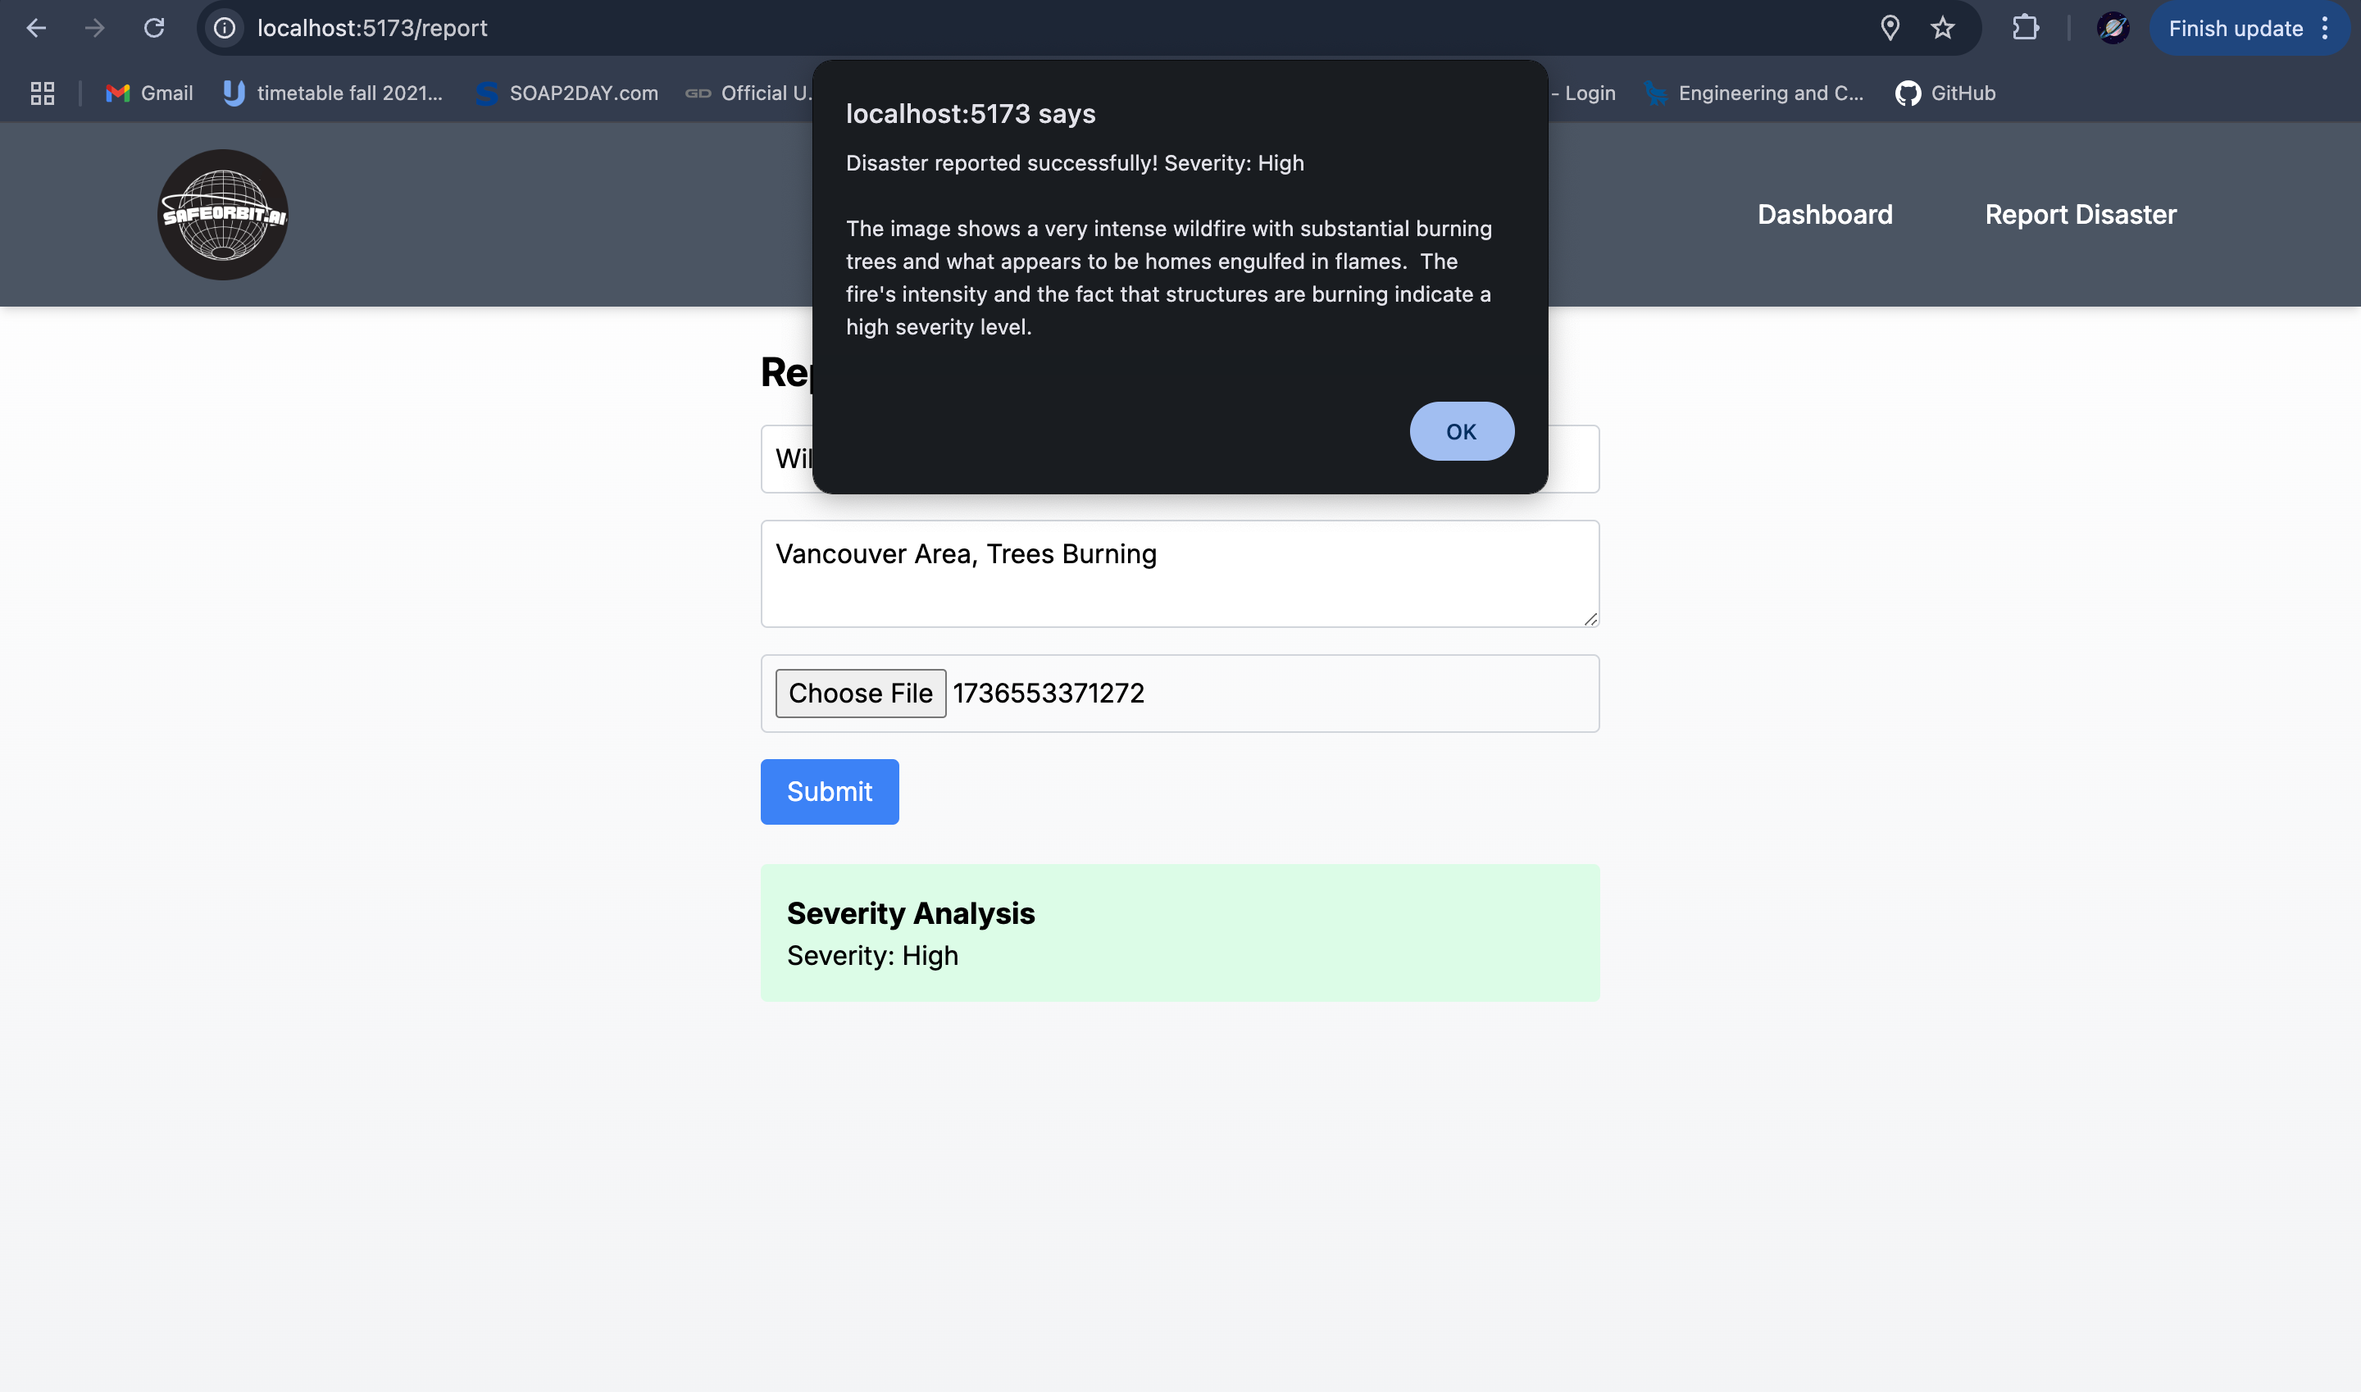Click the site info icon in address bar
Viewport: 2361px width, 1392px height.
click(225, 28)
